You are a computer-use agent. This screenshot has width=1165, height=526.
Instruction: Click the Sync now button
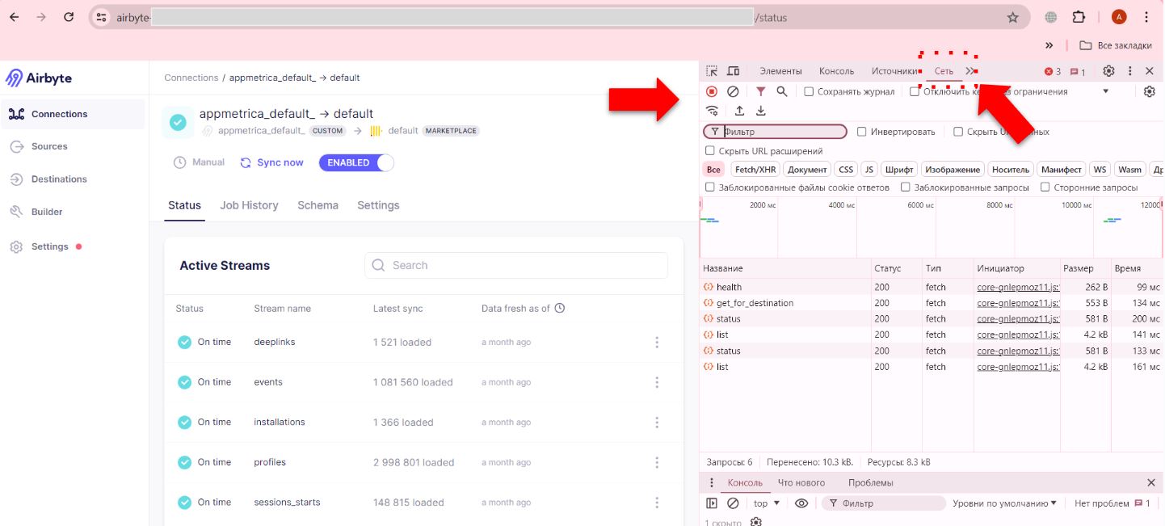272,162
